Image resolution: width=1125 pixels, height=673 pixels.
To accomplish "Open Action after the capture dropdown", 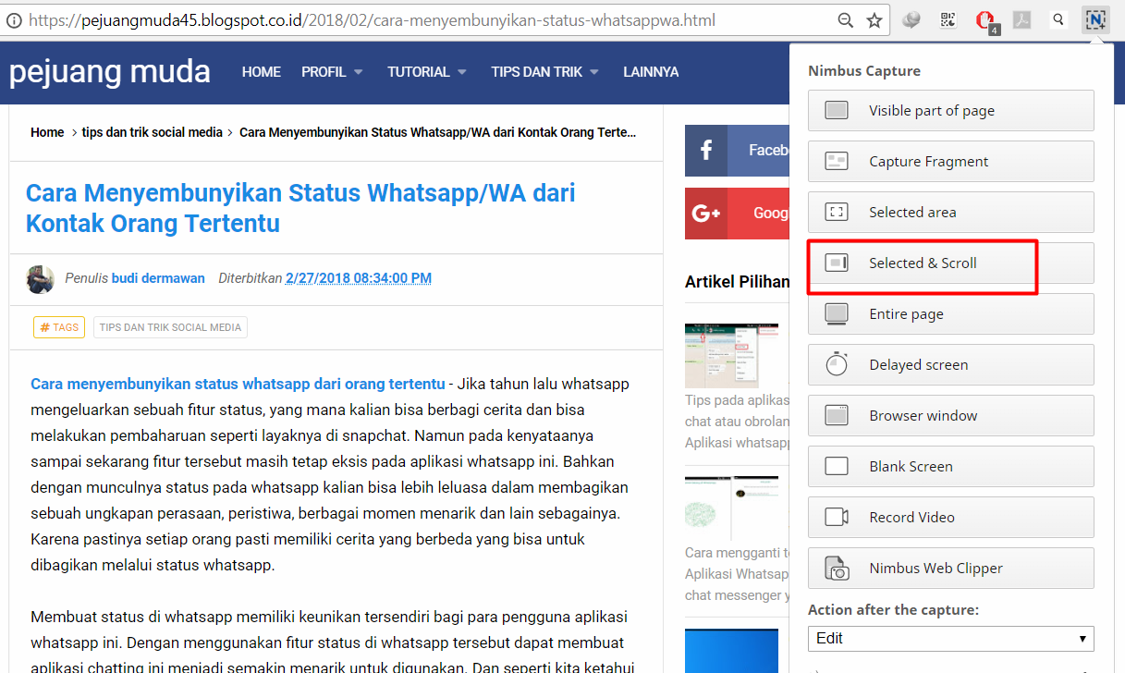I will (951, 638).
